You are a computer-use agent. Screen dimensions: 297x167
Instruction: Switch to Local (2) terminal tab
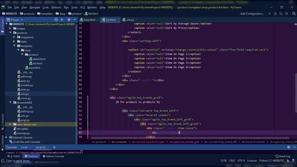pyautogui.click(x=40, y=148)
